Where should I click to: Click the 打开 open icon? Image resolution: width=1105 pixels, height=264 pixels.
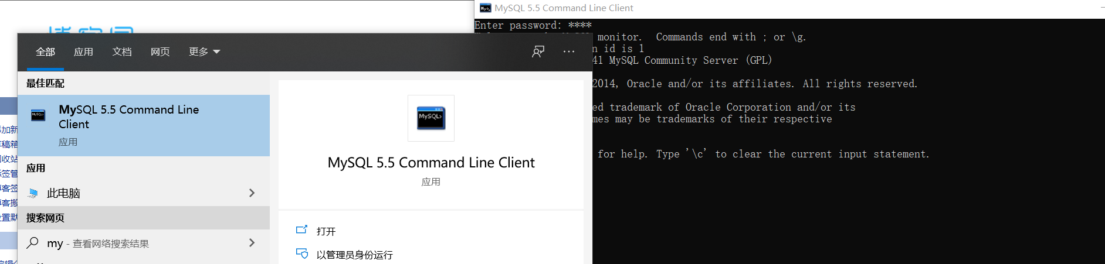tap(301, 229)
